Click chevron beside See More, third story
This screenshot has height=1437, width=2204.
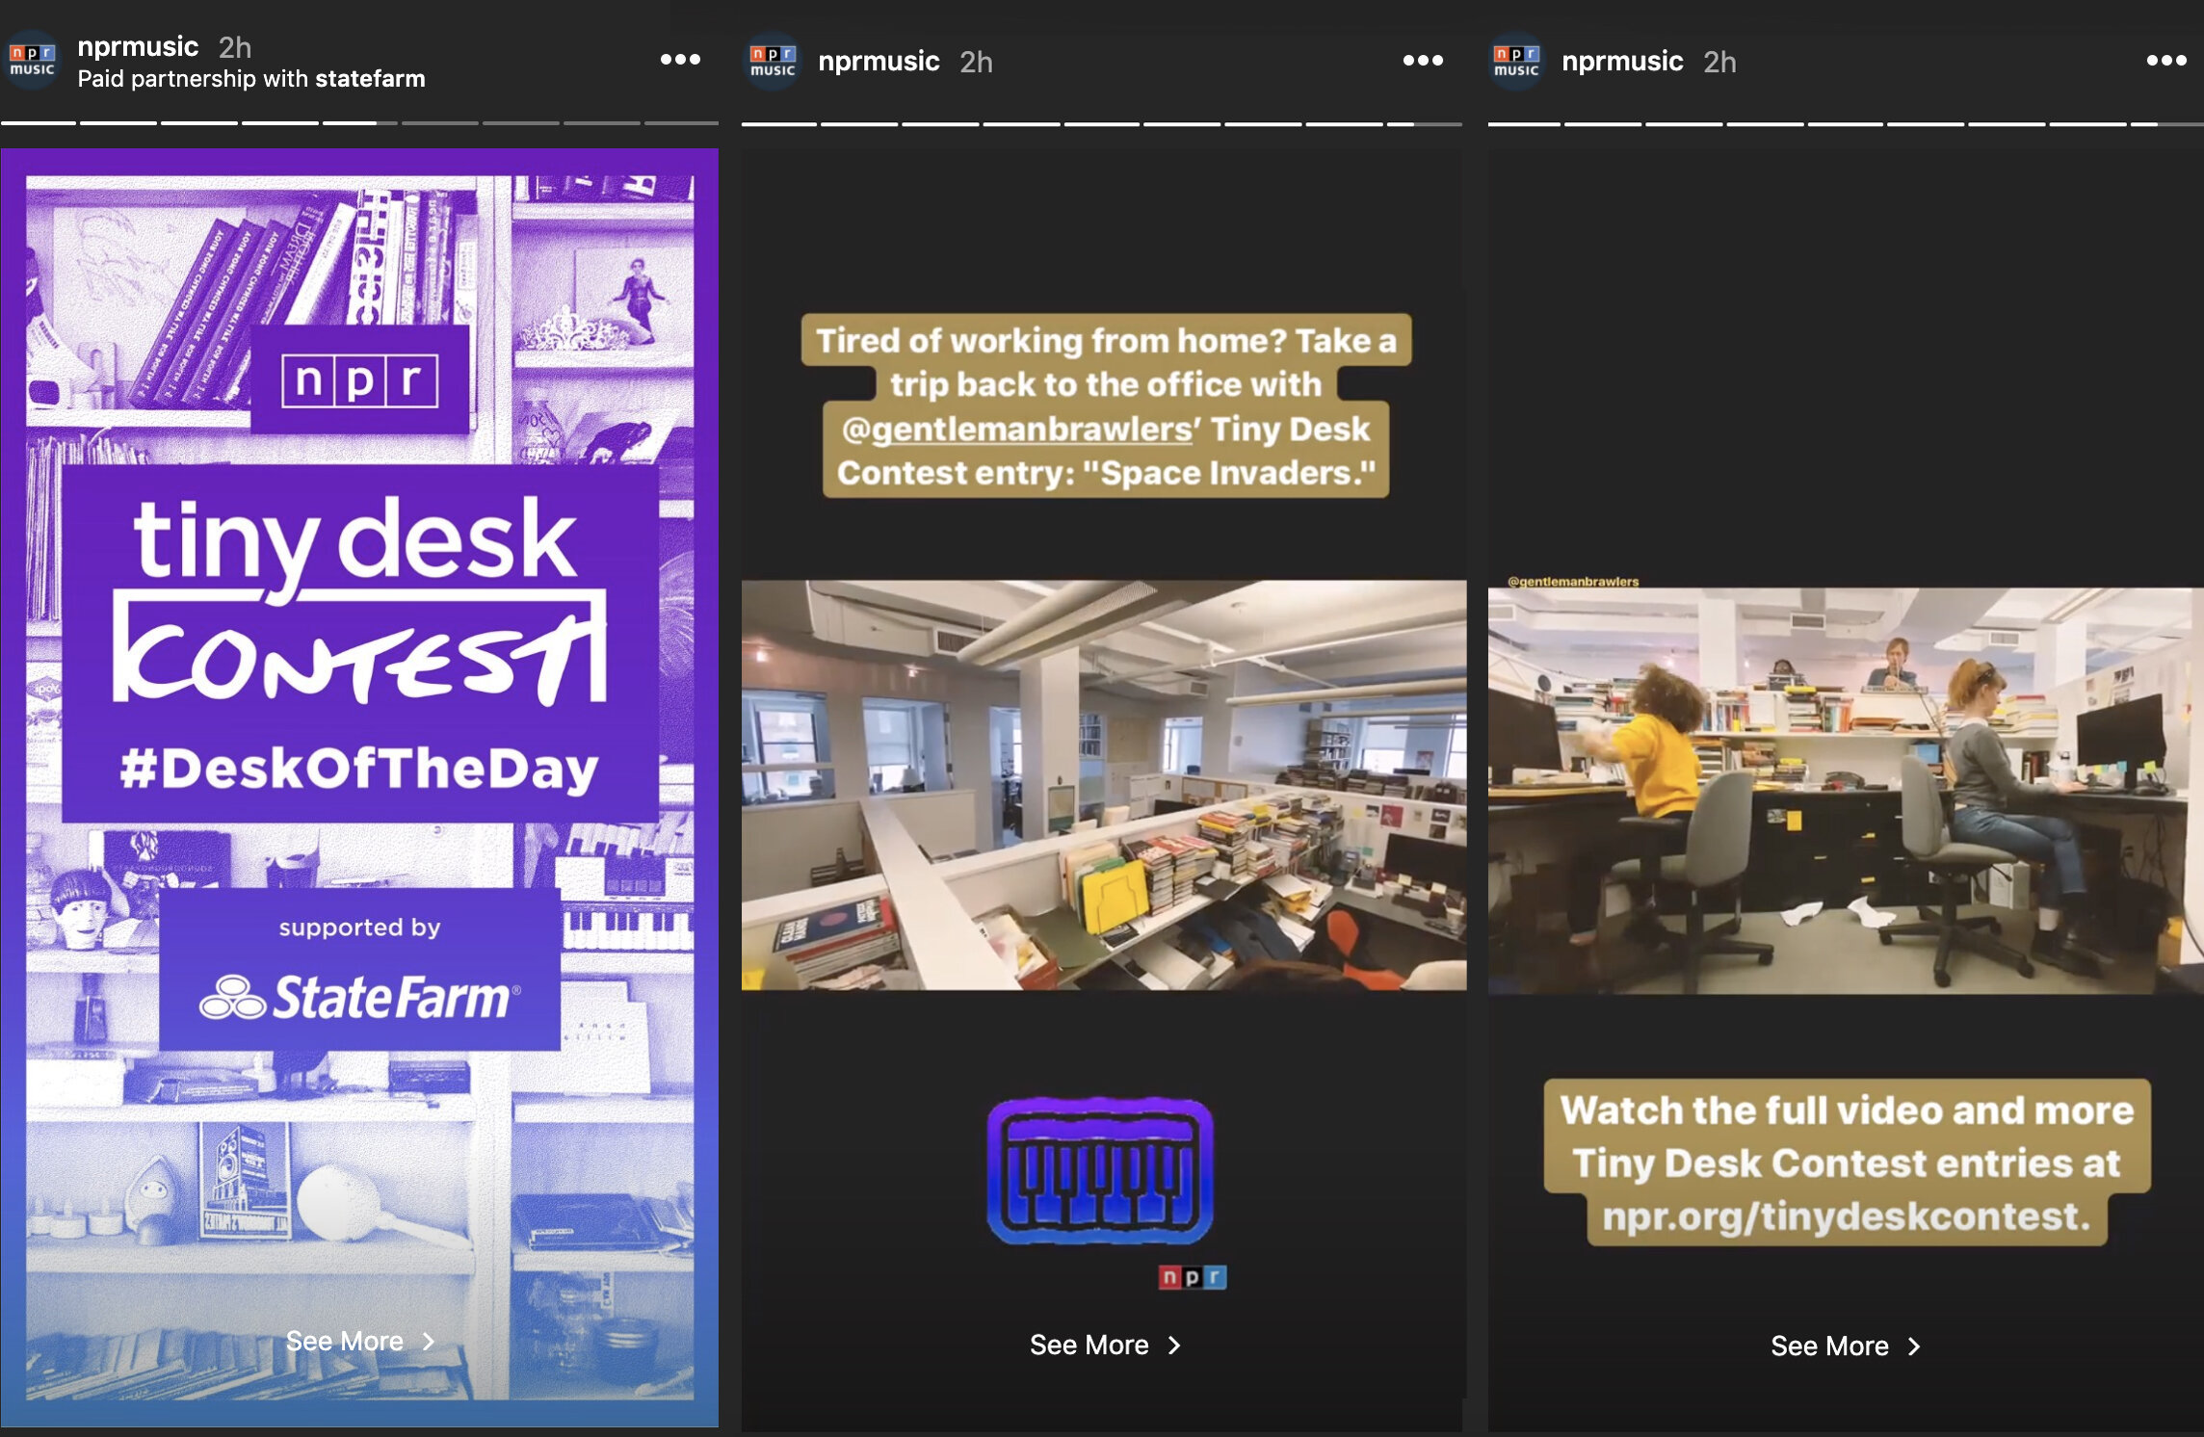click(x=1914, y=1346)
